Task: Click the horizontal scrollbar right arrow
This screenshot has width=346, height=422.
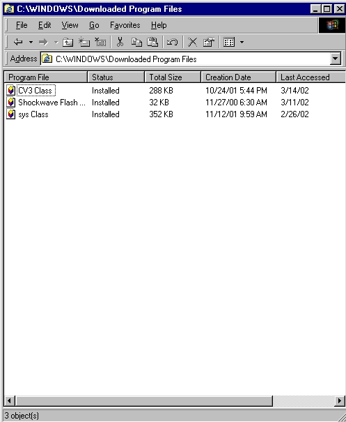Action: (340, 401)
